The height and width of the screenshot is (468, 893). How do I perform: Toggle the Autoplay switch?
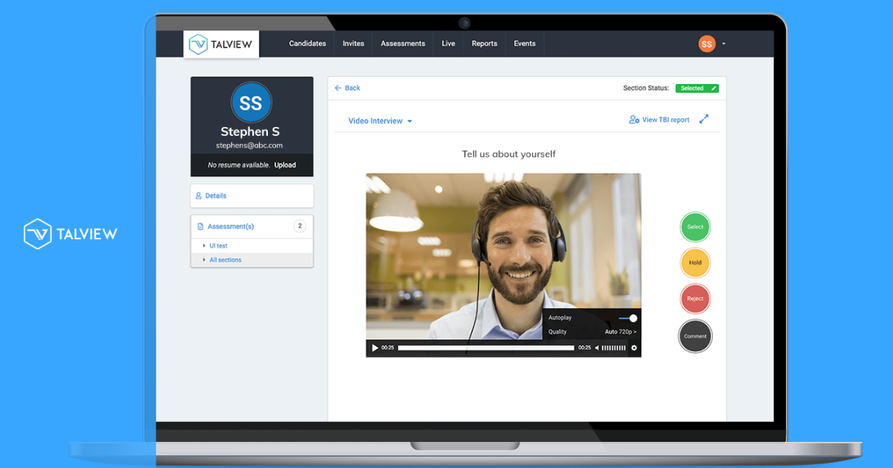point(628,318)
